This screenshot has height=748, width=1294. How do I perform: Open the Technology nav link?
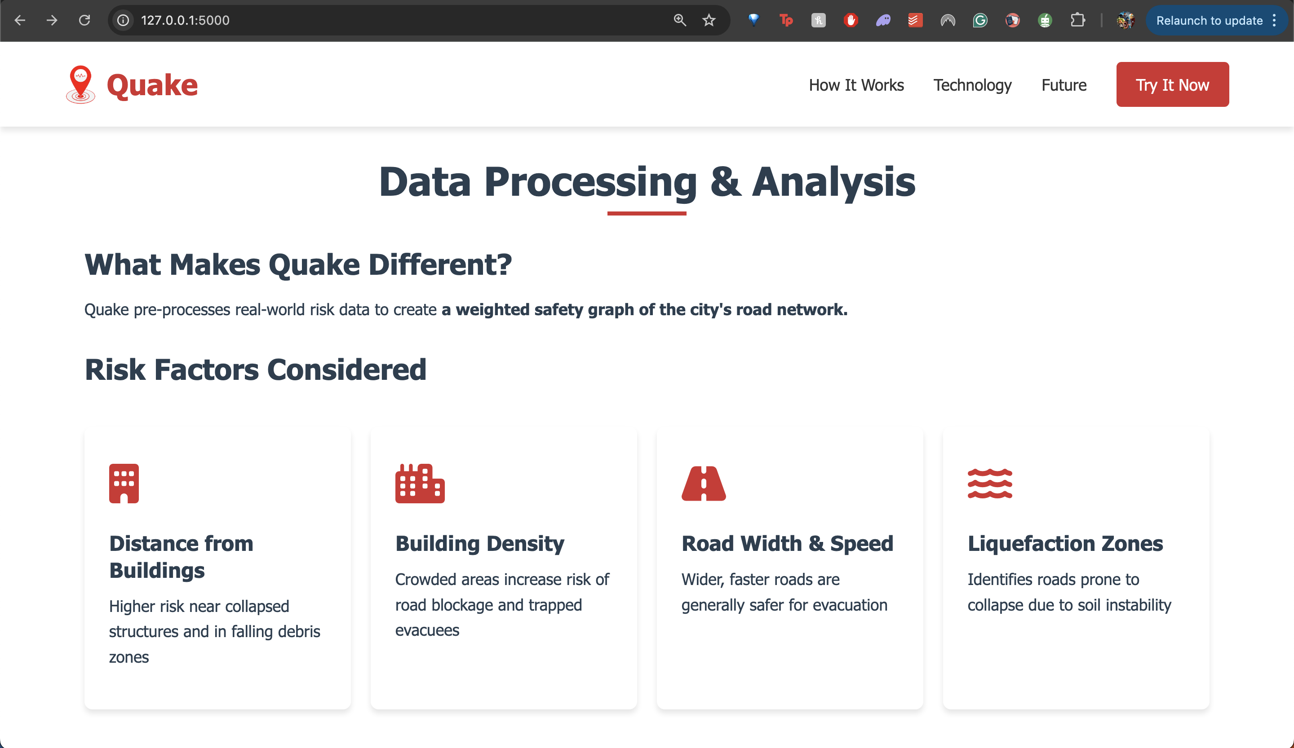(x=972, y=85)
